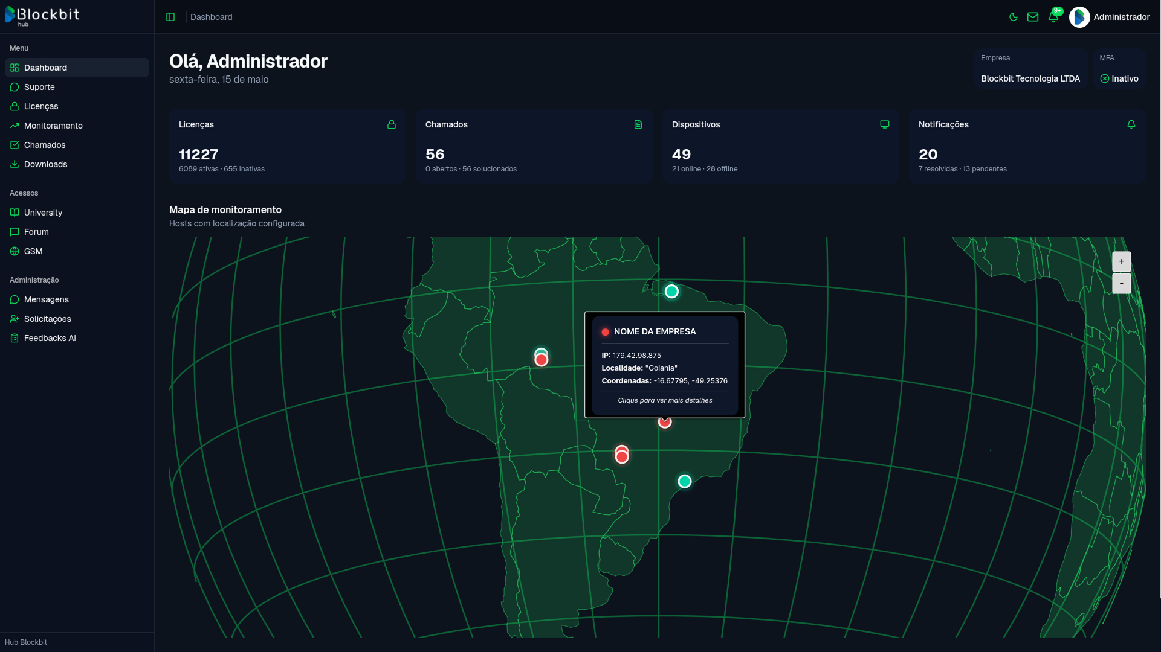This screenshot has height=652, width=1161.
Task: Click the Licenças count 11227
Action: click(x=199, y=155)
